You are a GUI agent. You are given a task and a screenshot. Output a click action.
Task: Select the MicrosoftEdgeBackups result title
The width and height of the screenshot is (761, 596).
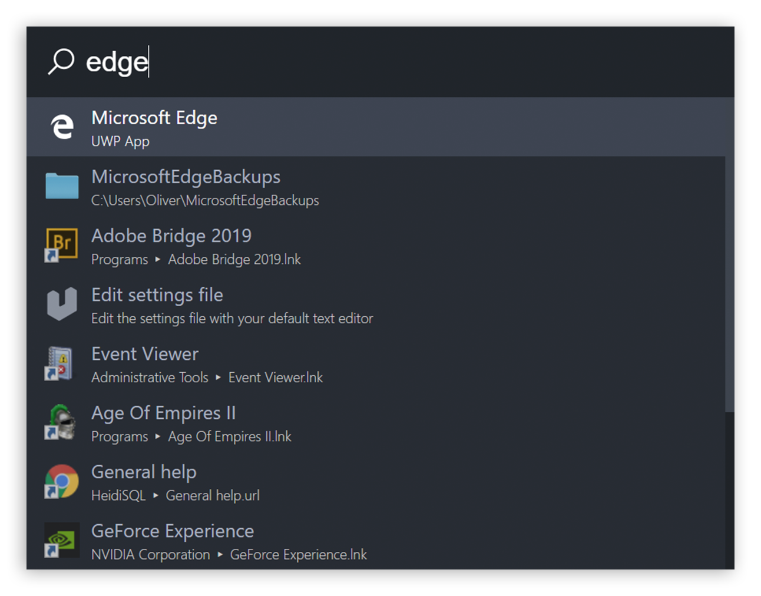point(186,177)
